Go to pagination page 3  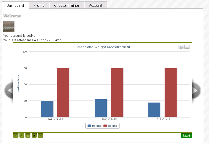point(34,135)
